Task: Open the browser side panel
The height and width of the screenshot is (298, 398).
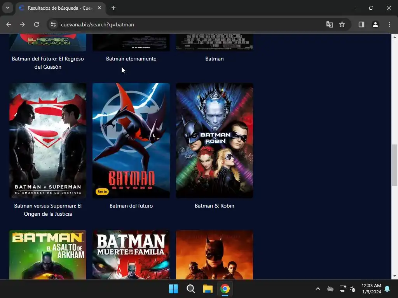Action: click(361, 24)
